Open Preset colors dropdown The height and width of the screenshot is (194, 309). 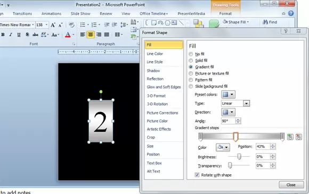point(228,95)
